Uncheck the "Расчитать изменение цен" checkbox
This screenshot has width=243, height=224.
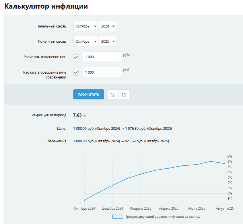pos(76,57)
